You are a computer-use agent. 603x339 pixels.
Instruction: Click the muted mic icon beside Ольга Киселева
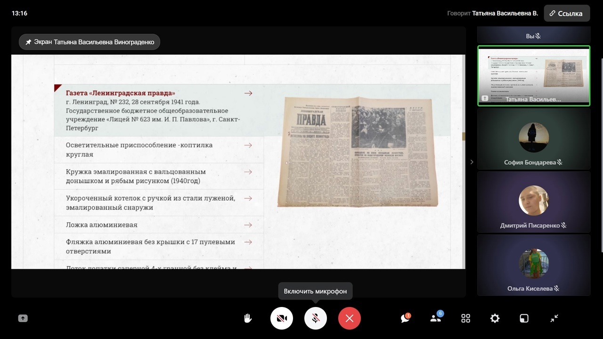click(556, 289)
